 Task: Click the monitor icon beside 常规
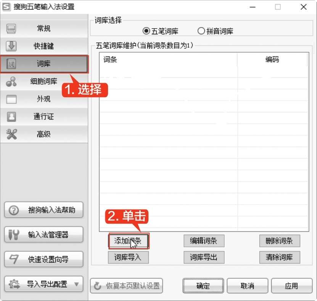pyautogui.click(x=11, y=29)
